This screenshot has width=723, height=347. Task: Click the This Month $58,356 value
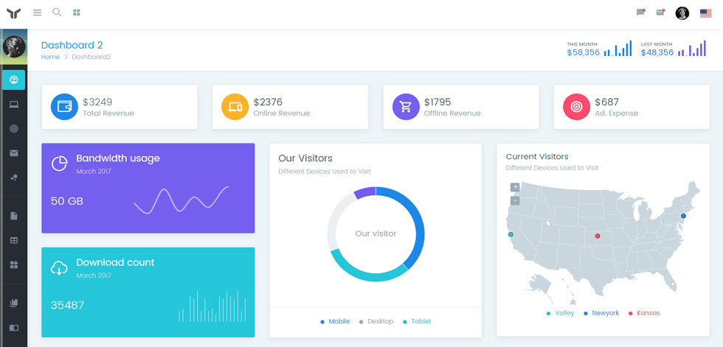pyautogui.click(x=584, y=52)
